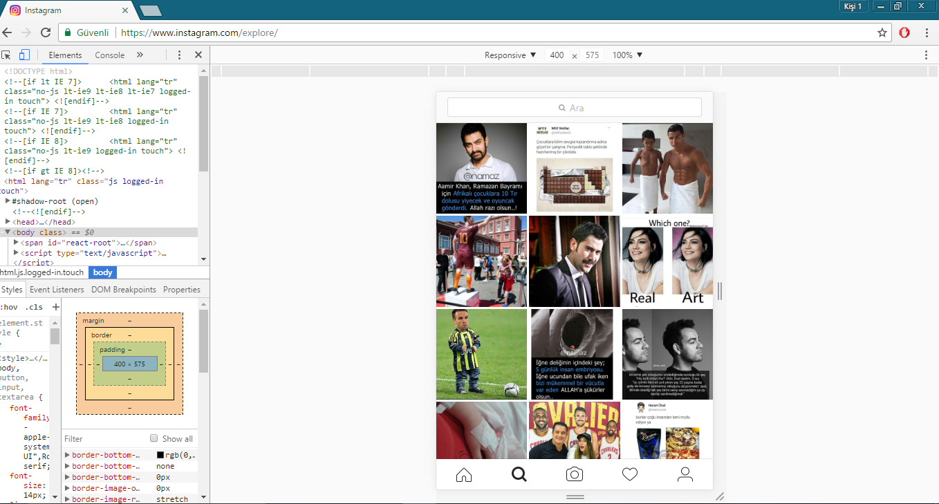Click the black rgb color swatch
Viewport: 939px width, 504px height.
[160, 456]
